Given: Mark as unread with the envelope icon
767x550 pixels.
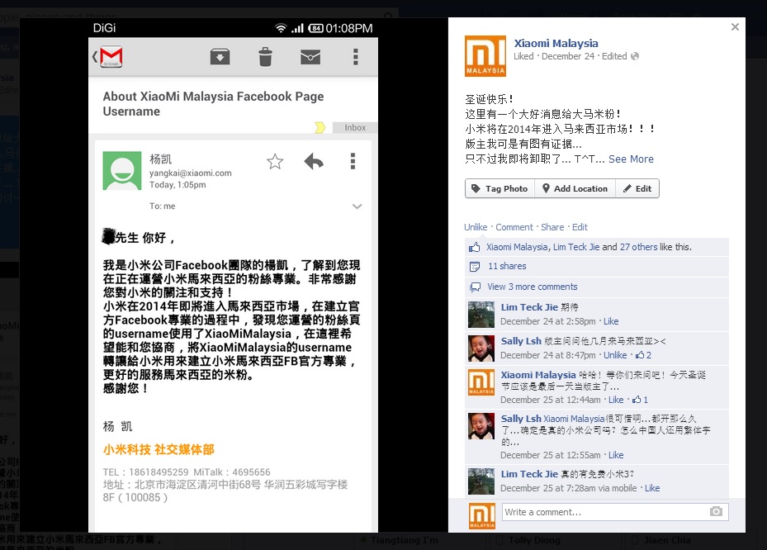Looking at the screenshot, I should pyautogui.click(x=310, y=57).
